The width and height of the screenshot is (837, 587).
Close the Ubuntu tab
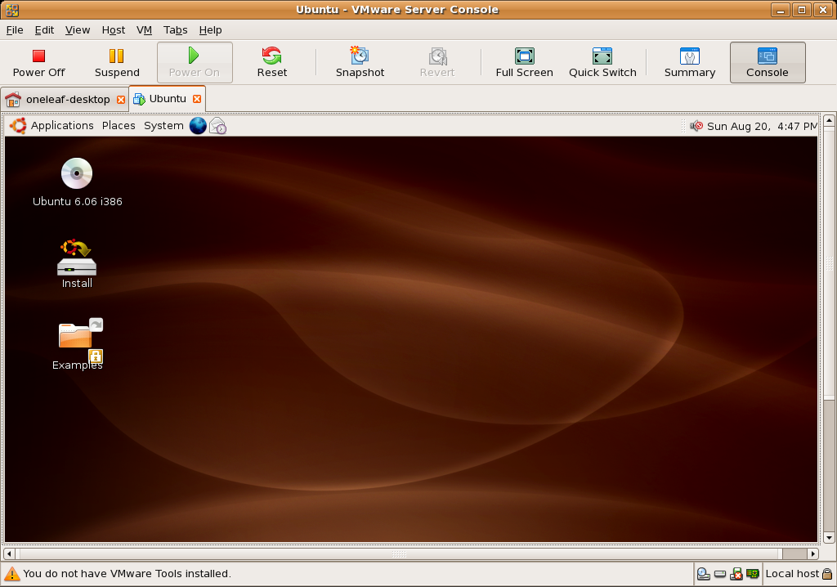click(x=197, y=99)
